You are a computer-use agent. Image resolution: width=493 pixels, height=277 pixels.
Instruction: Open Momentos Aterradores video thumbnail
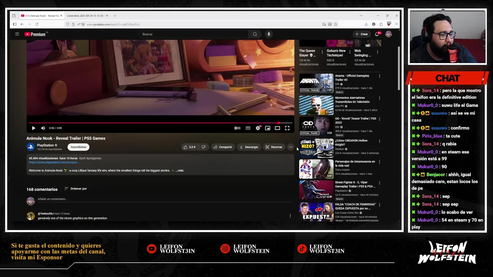click(x=316, y=105)
